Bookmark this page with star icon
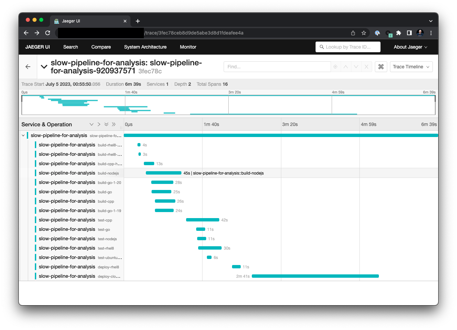 (364, 33)
